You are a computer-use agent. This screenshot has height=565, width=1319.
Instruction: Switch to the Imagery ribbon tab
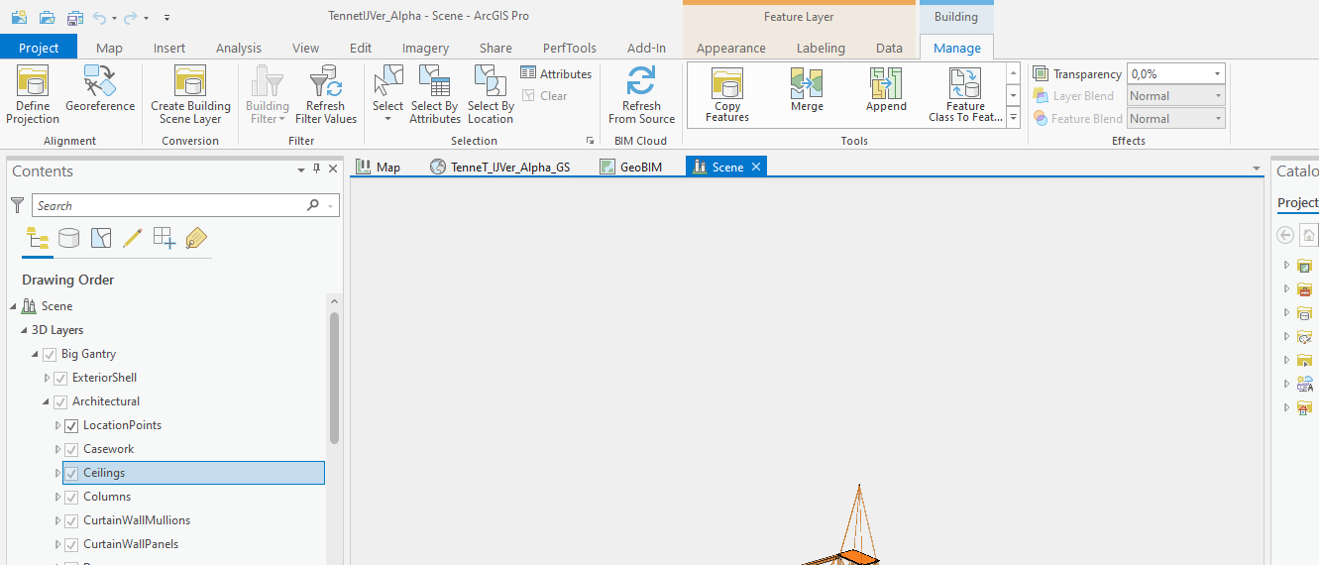click(x=425, y=48)
